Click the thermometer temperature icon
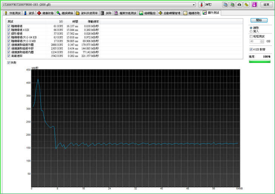This screenshot has width=275, height=194. pos(201,5)
